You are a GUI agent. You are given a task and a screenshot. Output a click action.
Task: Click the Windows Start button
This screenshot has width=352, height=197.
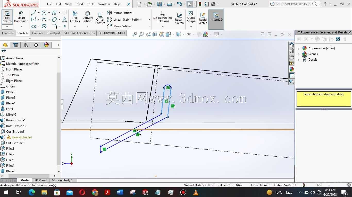[x=6, y=192]
